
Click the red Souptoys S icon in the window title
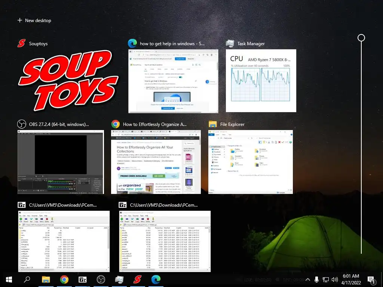click(21, 43)
